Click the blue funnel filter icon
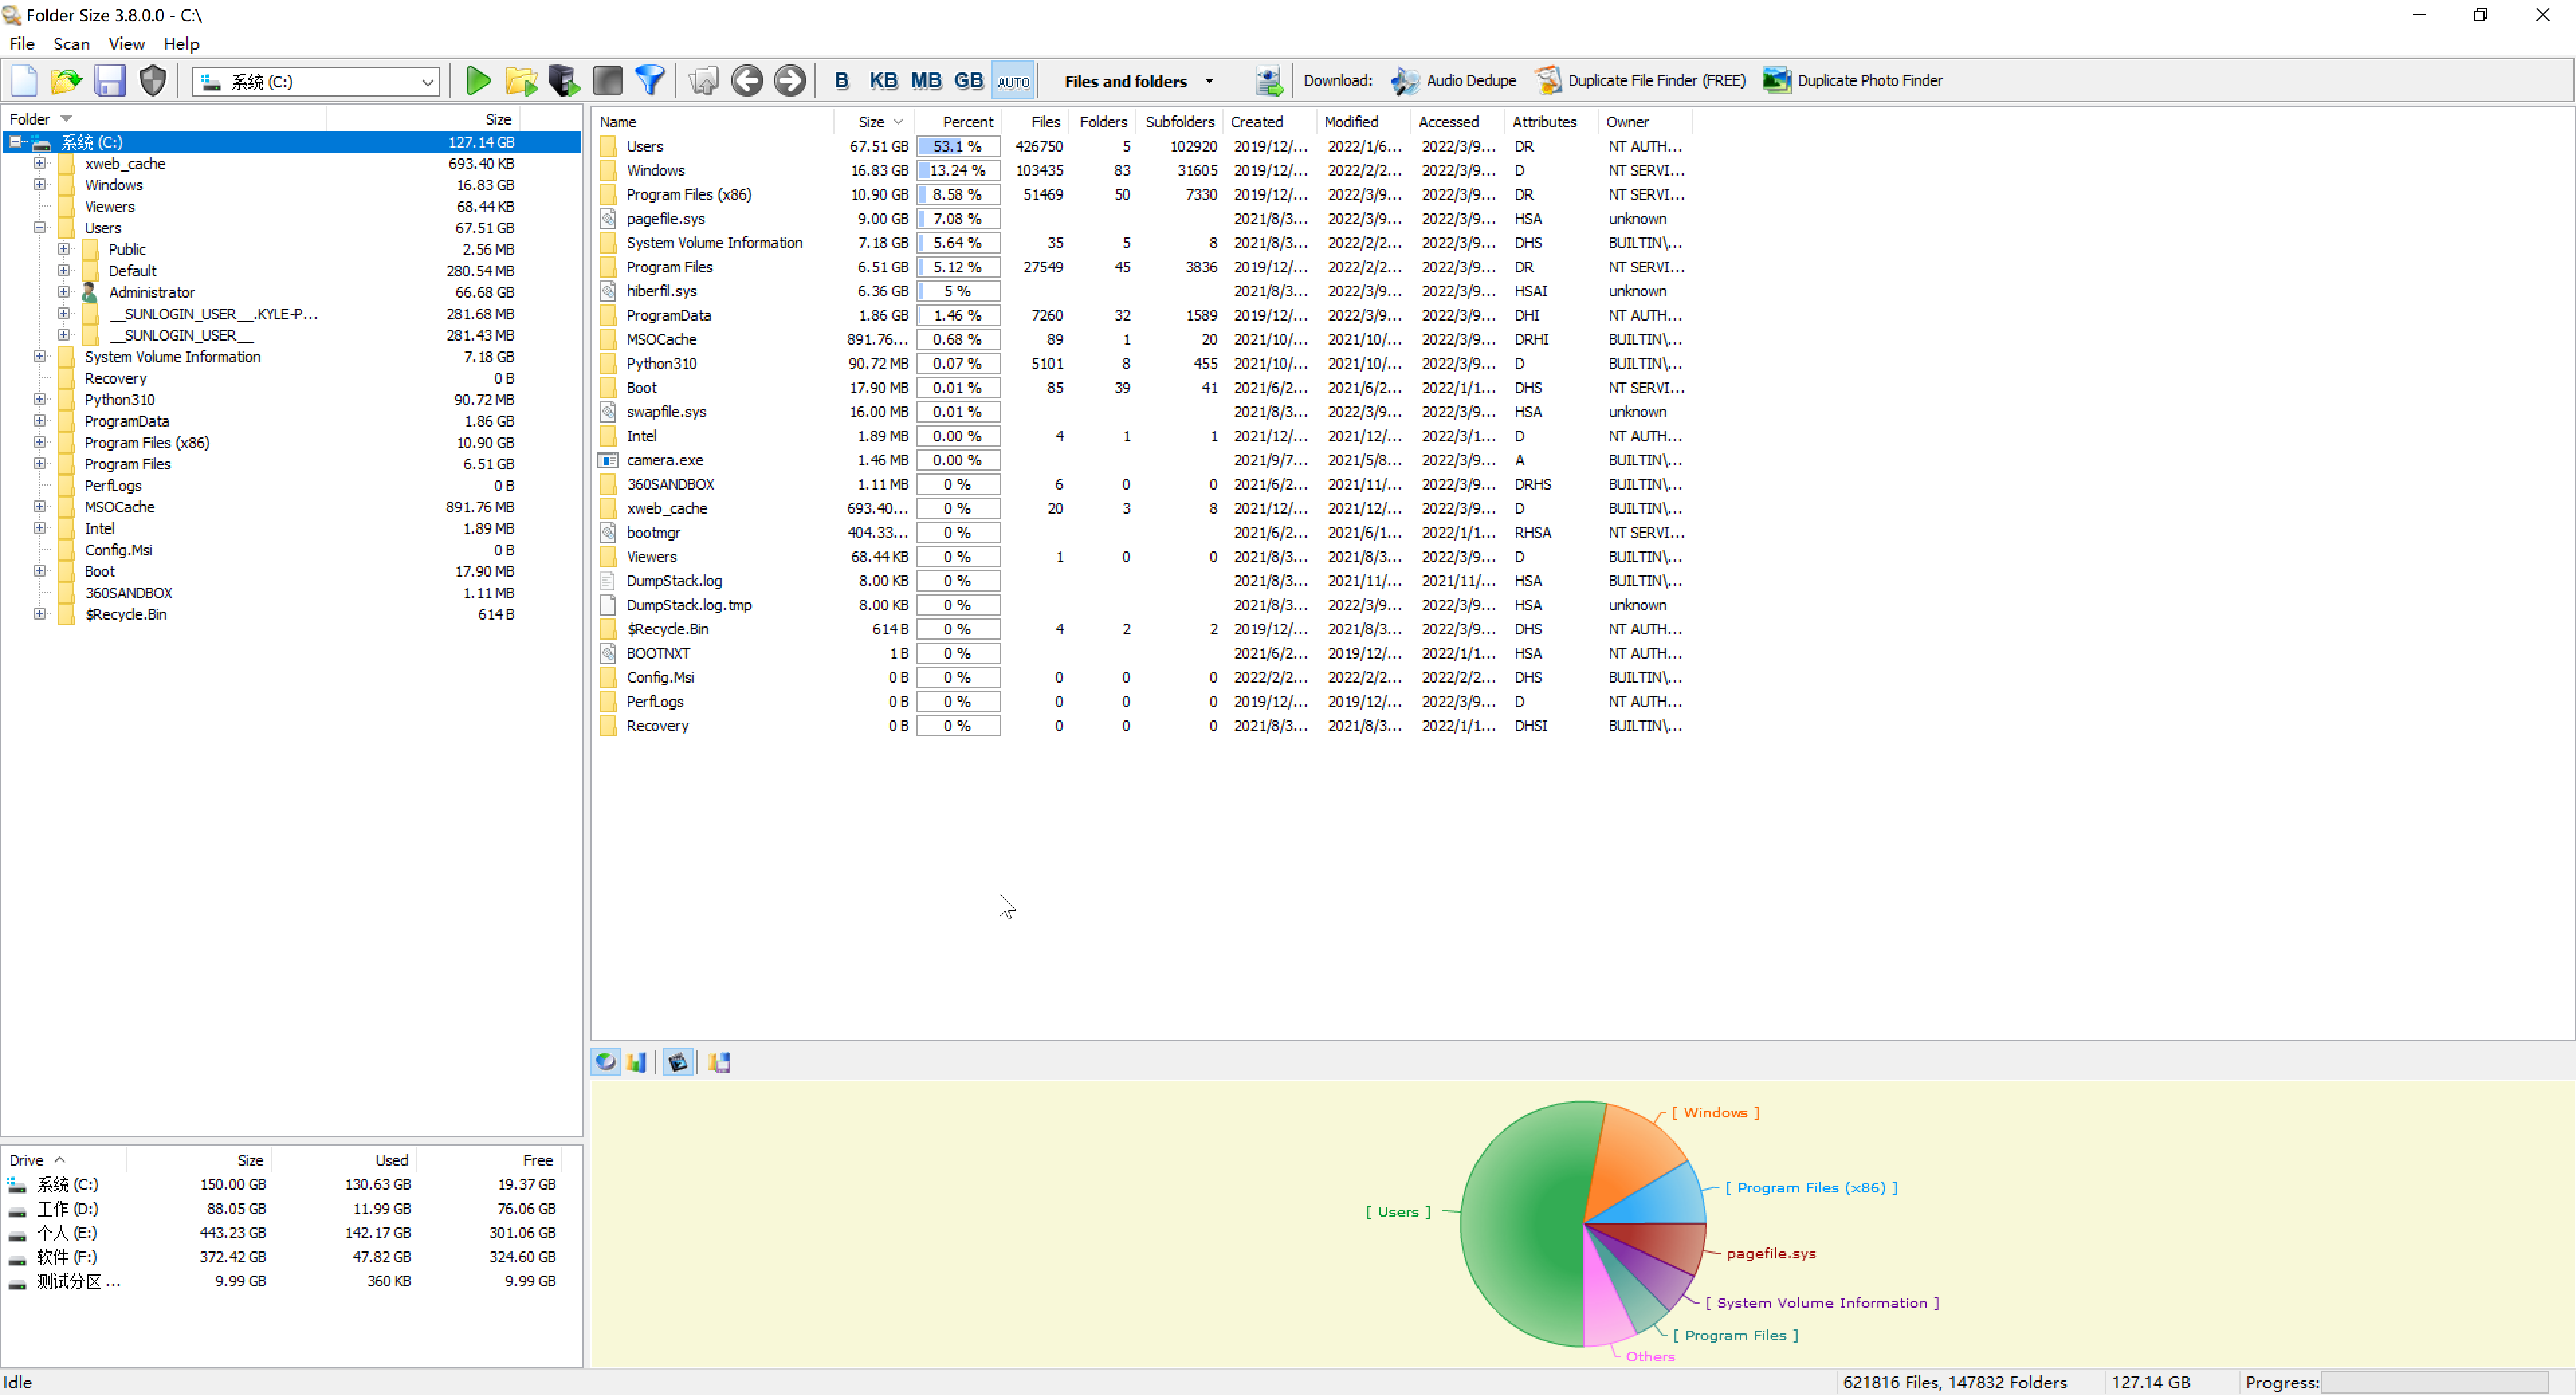The image size is (2576, 1395). click(x=650, y=81)
